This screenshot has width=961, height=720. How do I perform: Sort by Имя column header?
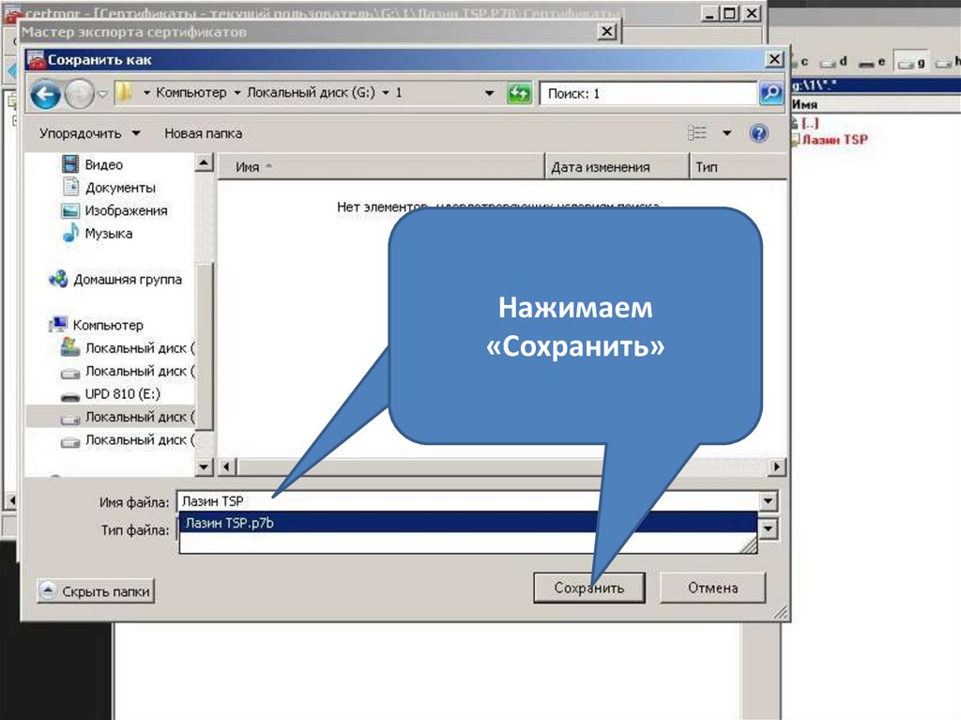point(381,167)
